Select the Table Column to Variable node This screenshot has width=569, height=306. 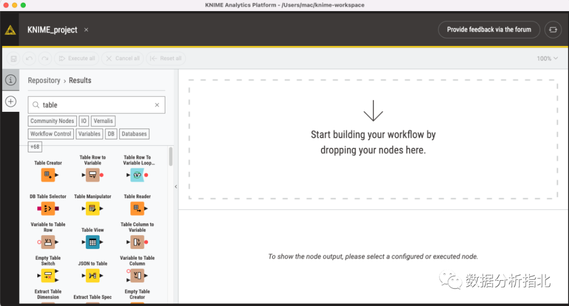coord(137,242)
